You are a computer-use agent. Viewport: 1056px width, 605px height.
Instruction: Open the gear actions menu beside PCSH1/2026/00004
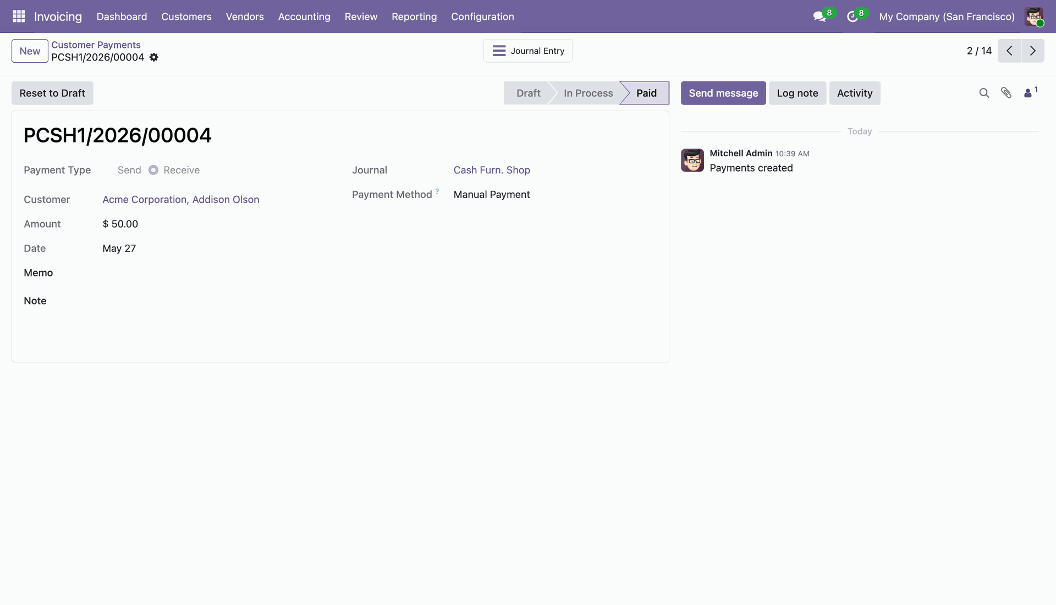coord(154,57)
